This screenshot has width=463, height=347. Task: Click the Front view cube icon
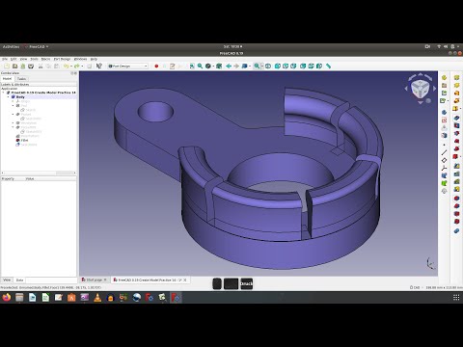click(x=278, y=66)
